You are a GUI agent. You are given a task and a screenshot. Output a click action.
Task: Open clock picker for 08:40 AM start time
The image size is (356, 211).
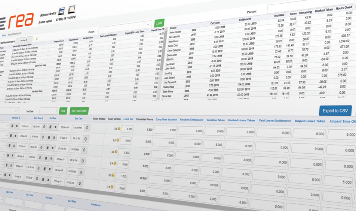tap(43, 137)
